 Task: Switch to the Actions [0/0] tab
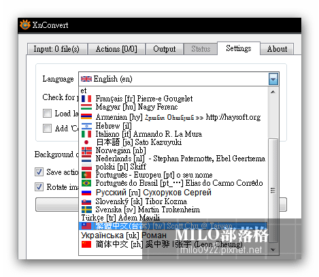pyautogui.click(x=116, y=49)
